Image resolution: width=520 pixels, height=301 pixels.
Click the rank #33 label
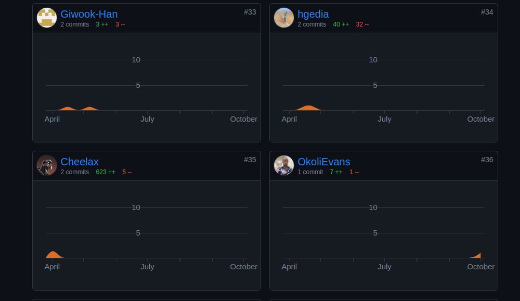tap(250, 12)
